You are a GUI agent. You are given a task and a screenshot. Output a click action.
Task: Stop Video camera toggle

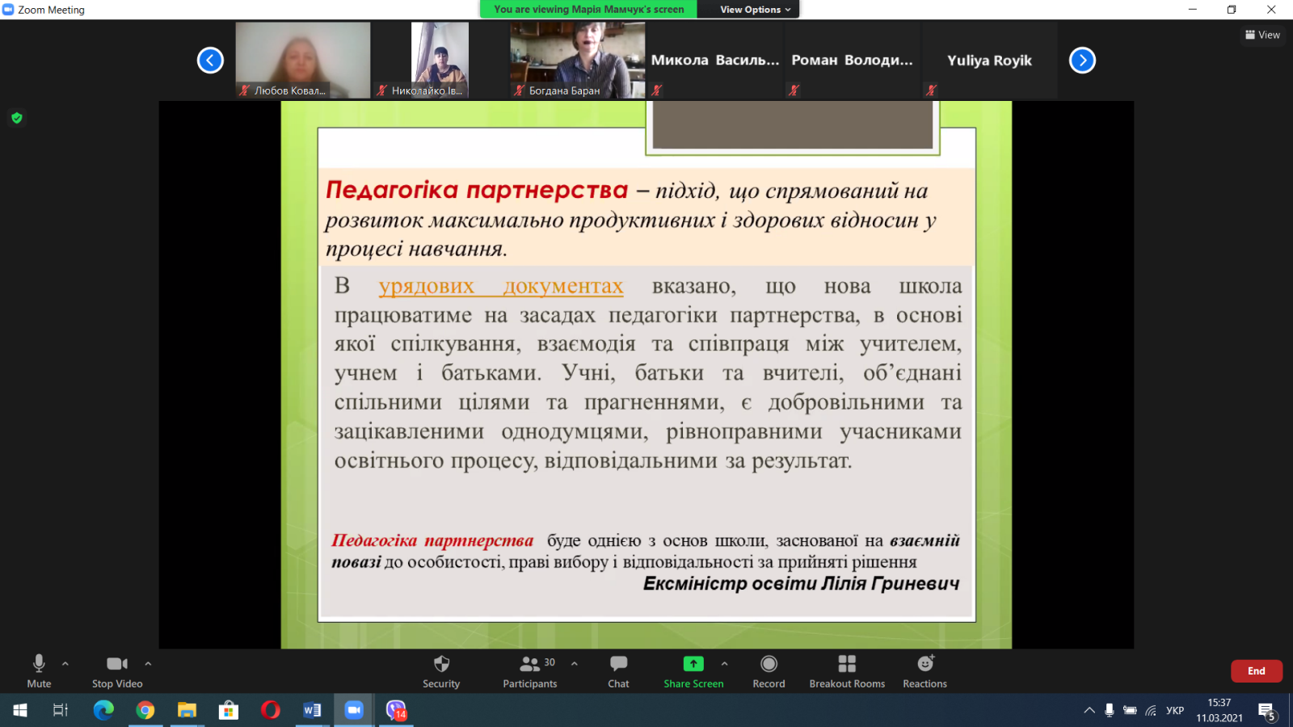click(117, 670)
